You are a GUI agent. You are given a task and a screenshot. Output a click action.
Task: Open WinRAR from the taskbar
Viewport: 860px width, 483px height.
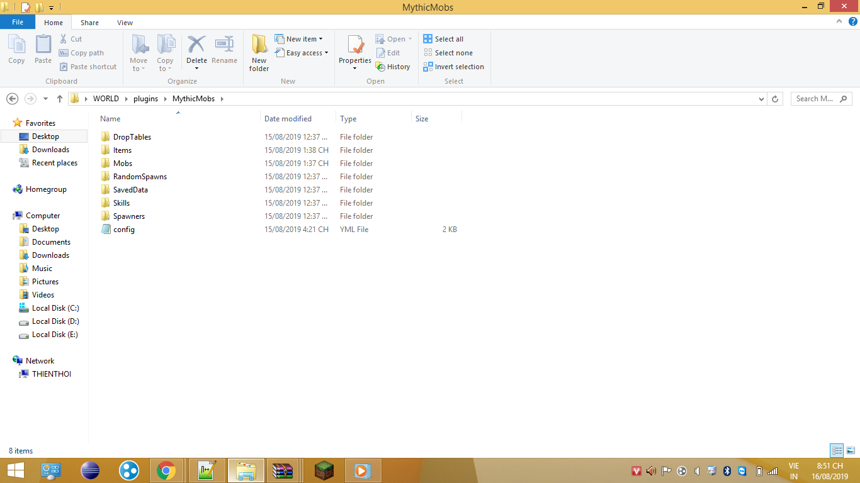[283, 470]
